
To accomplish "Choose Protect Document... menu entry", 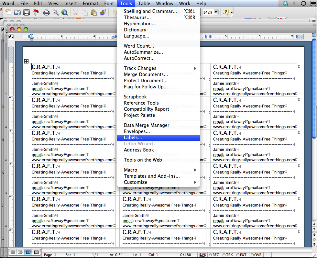I will 158,81.
